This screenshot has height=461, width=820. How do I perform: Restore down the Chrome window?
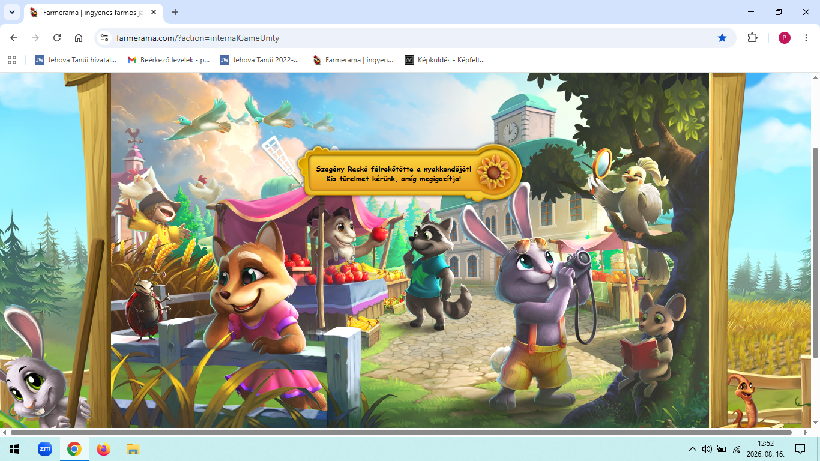click(779, 12)
